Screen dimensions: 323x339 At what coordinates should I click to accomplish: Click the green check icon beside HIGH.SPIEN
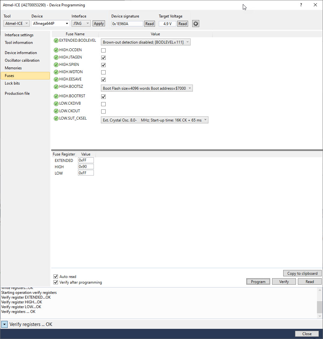[x=56, y=65]
